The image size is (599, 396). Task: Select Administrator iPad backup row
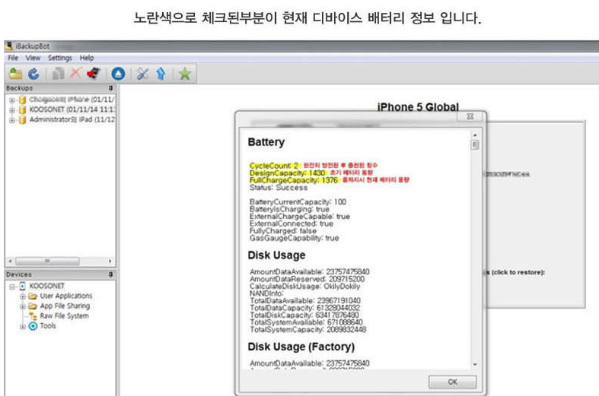click(72, 120)
